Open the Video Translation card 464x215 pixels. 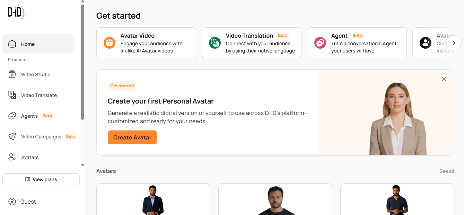click(x=252, y=43)
